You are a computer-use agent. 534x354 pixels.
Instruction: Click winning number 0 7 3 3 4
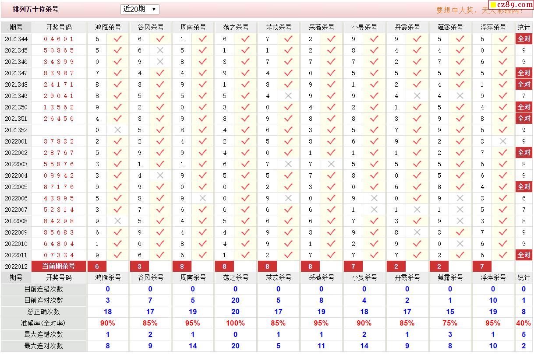[59, 255]
